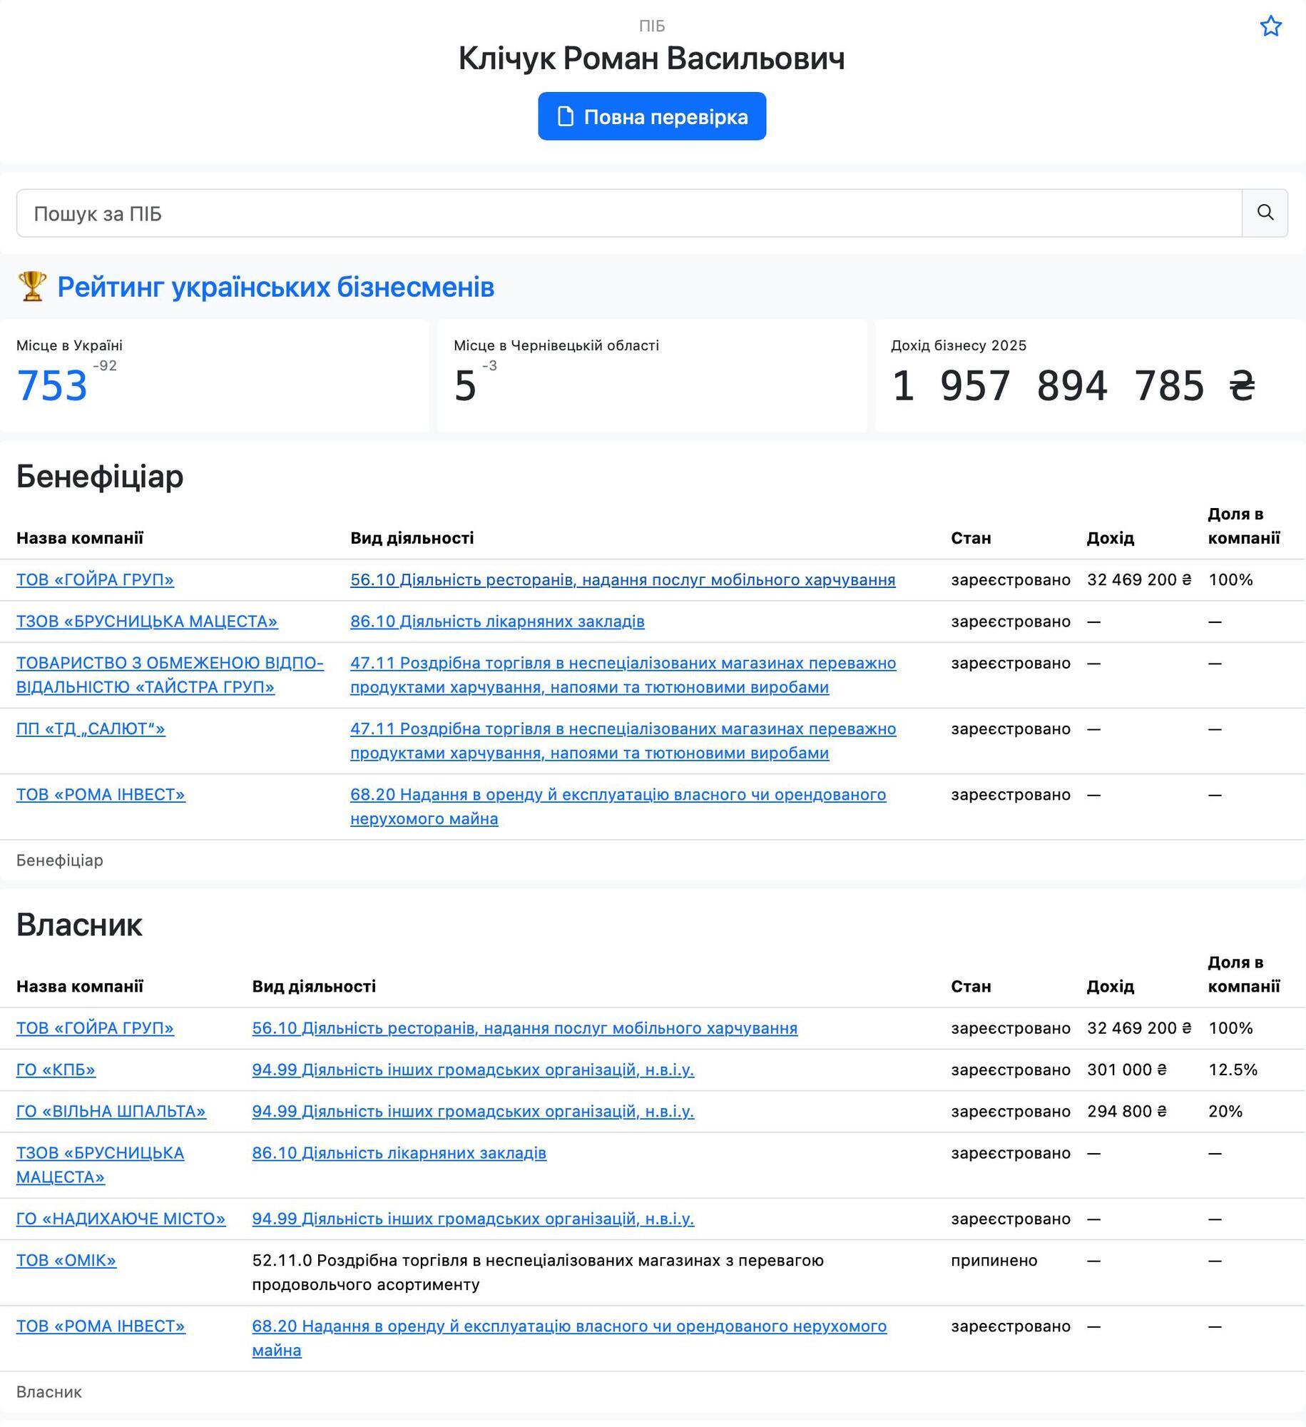Screen dimensions: 1306x1427
Task: Open ГО «НАДИХАЮЧЕ МІСТО» company link
Action: tap(121, 1218)
